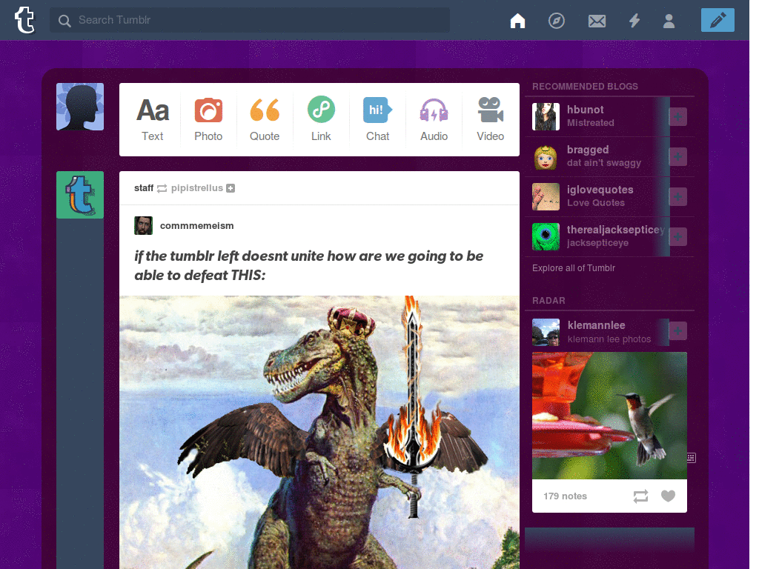Click 179 notes on radar post

tap(565, 496)
